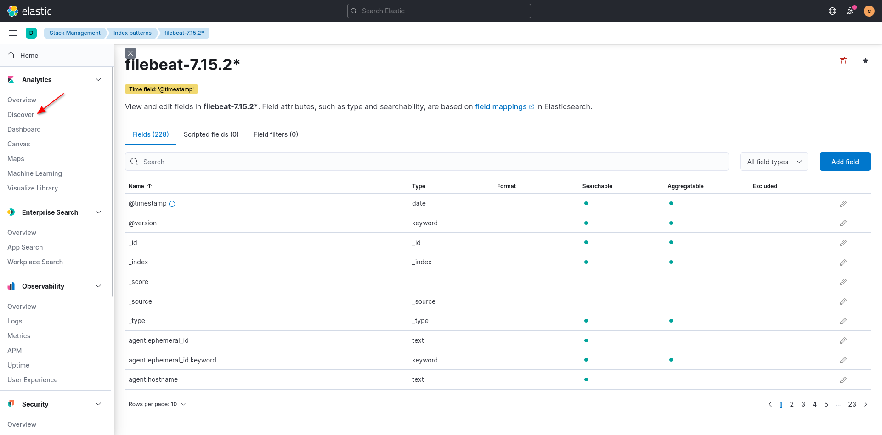Switch to Fields (228) tab
The height and width of the screenshot is (435, 882).
(151, 134)
